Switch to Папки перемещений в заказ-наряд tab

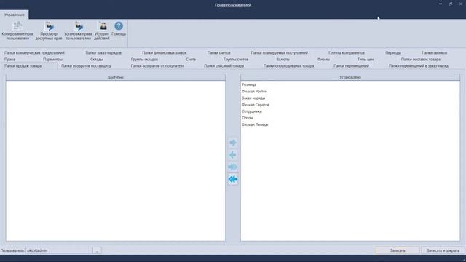(419, 66)
